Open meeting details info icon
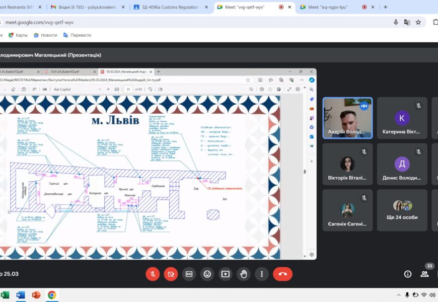Image resolution: width=438 pixels, height=302 pixels. (x=408, y=274)
